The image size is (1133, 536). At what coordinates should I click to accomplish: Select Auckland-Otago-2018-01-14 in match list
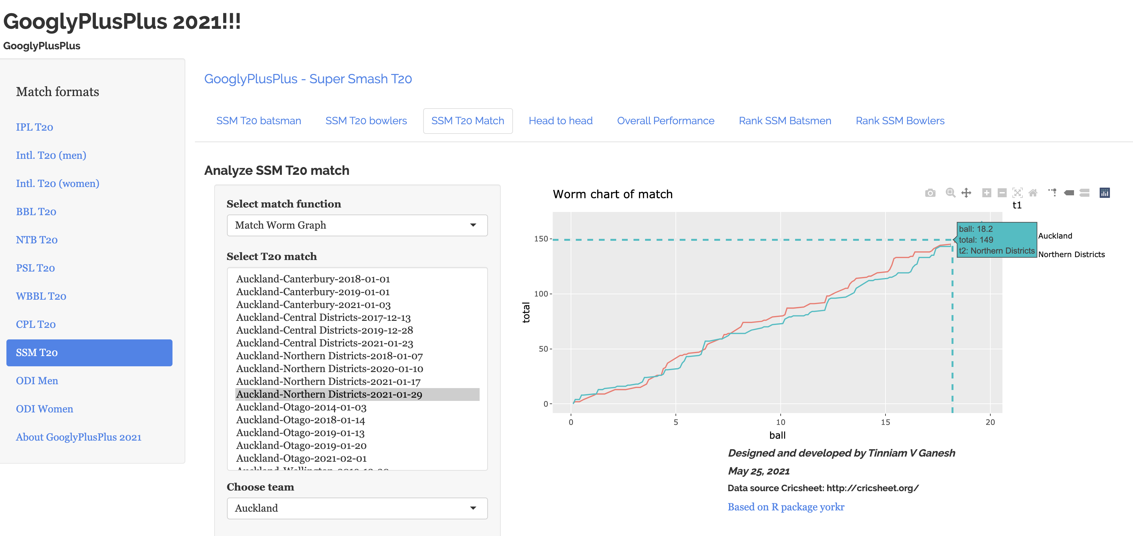click(x=300, y=420)
